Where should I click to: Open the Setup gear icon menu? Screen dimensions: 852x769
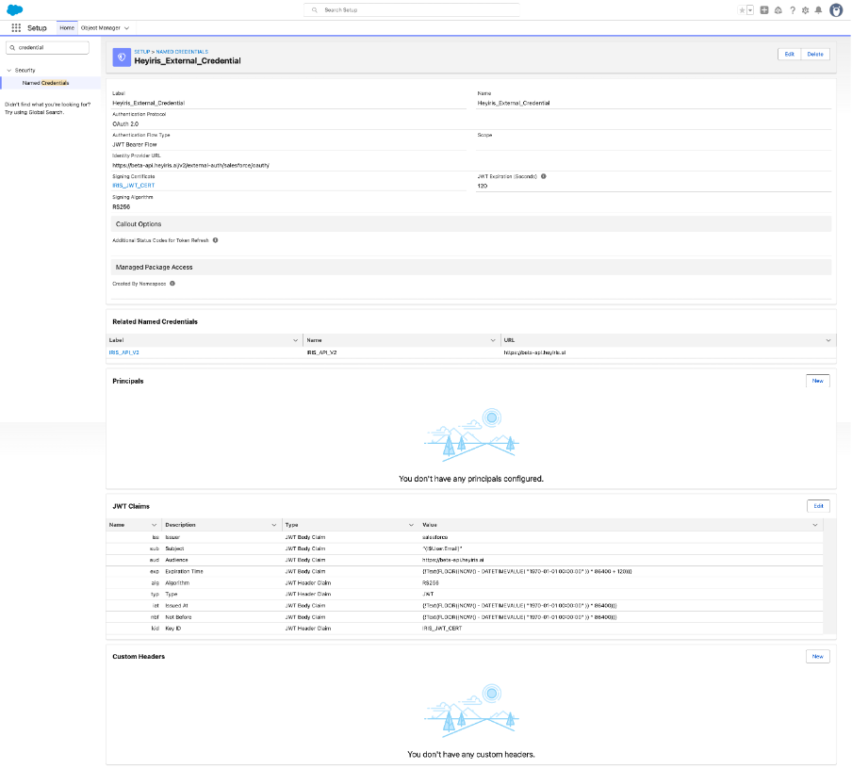[805, 9]
